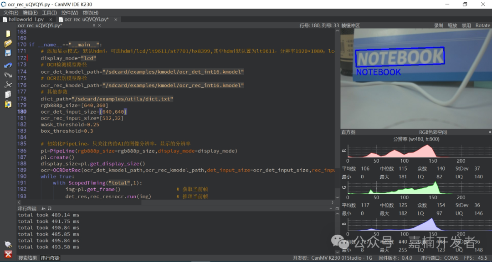The height and width of the screenshot is (262, 492).
Task: Click the connect plug icon at bottom left
Action: [x=8, y=244]
